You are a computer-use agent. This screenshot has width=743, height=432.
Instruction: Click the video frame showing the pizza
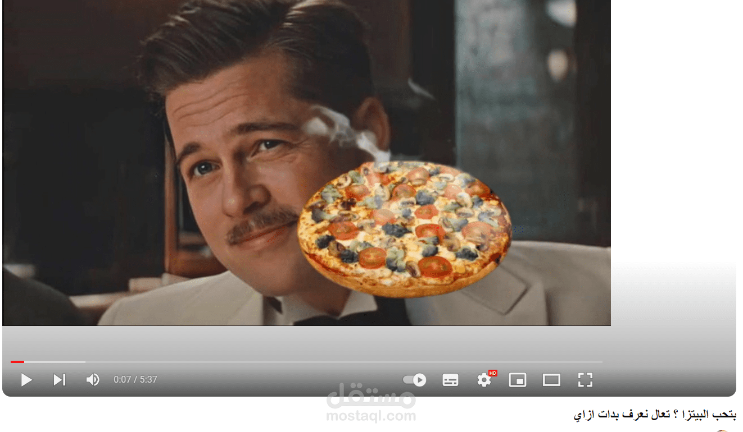coord(306,163)
